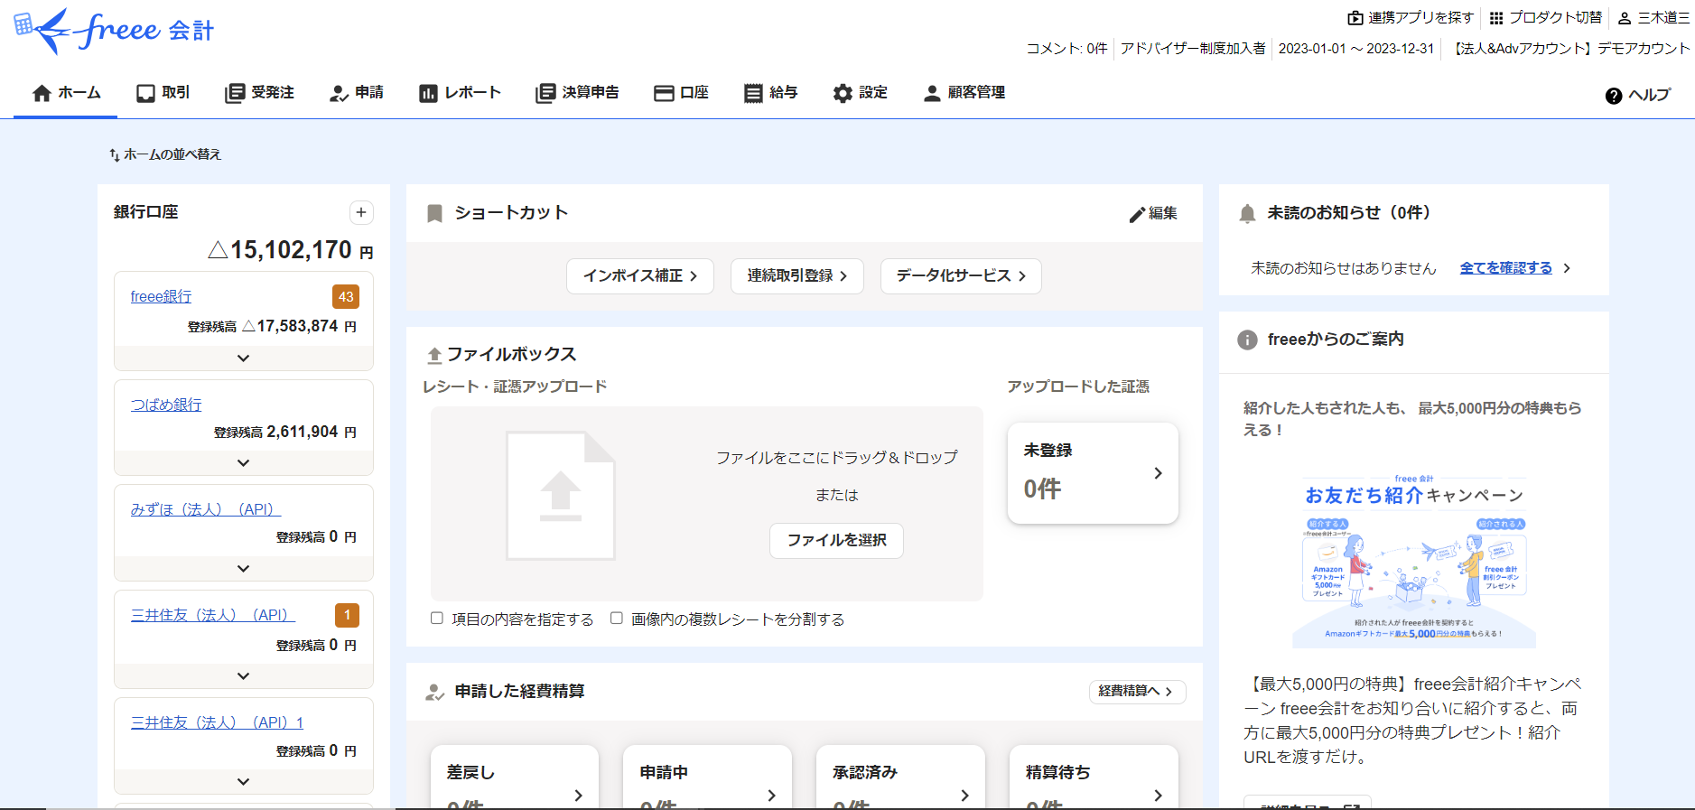The height and width of the screenshot is (810, 1695).
Task: Click the bell icon beside 未読のお知らせ
Action: 1247,213
